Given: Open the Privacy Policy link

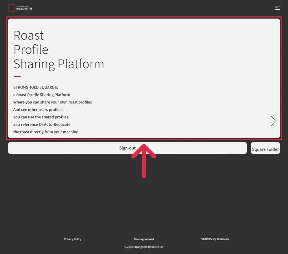Looking at the screenshot, I should (73, 239).
